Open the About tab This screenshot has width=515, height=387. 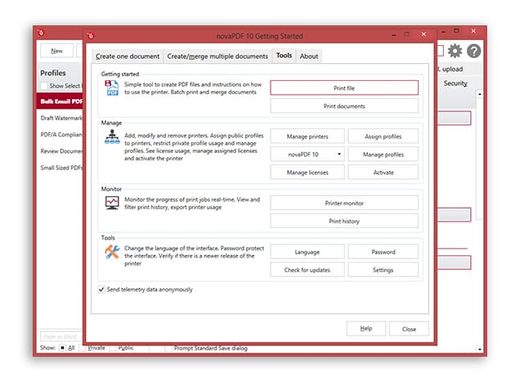[309, 56]
